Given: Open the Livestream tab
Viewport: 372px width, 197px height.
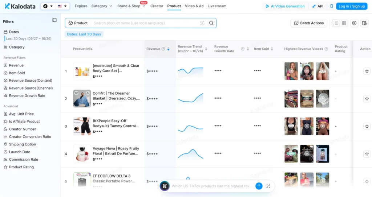Looking at the screenshot, I should pos(217,6).
